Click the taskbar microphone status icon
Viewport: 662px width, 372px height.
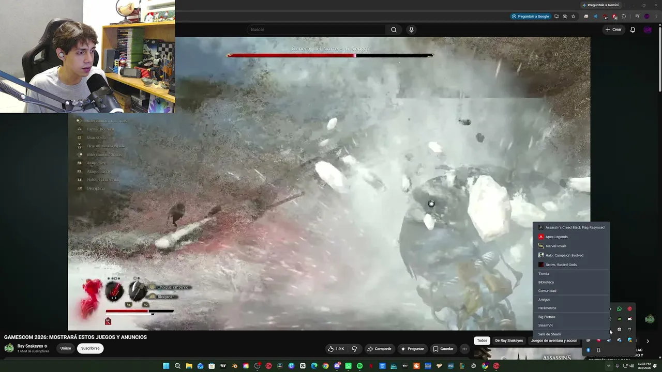pos(617,366)
